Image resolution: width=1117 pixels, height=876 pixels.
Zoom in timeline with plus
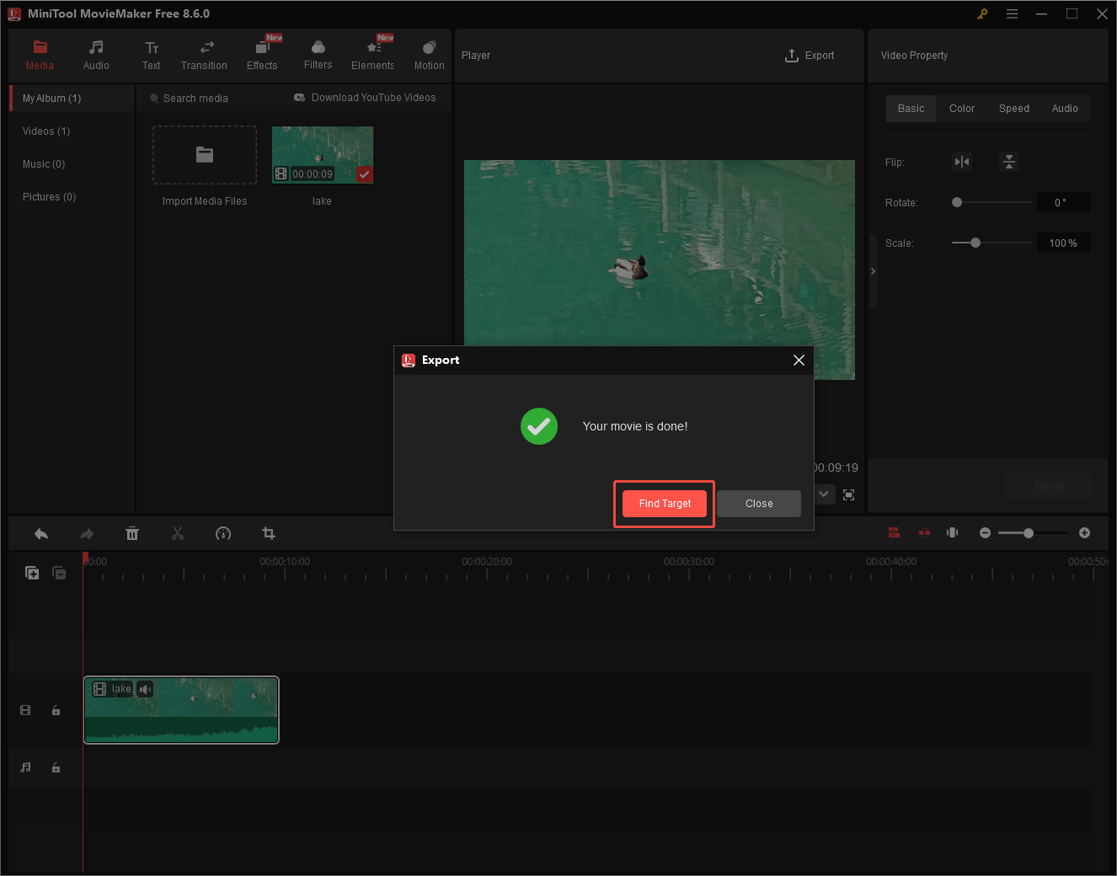point(1084,533)
